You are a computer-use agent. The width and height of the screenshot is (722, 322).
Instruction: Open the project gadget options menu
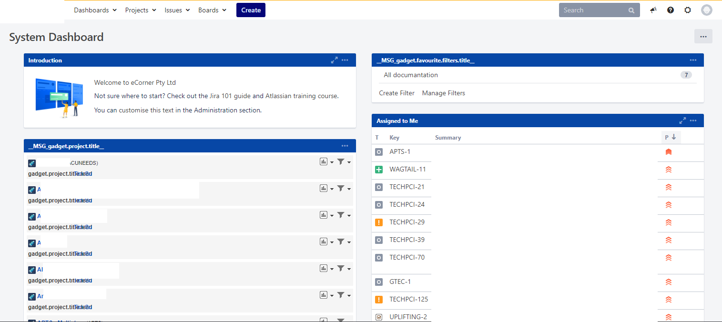345,146
